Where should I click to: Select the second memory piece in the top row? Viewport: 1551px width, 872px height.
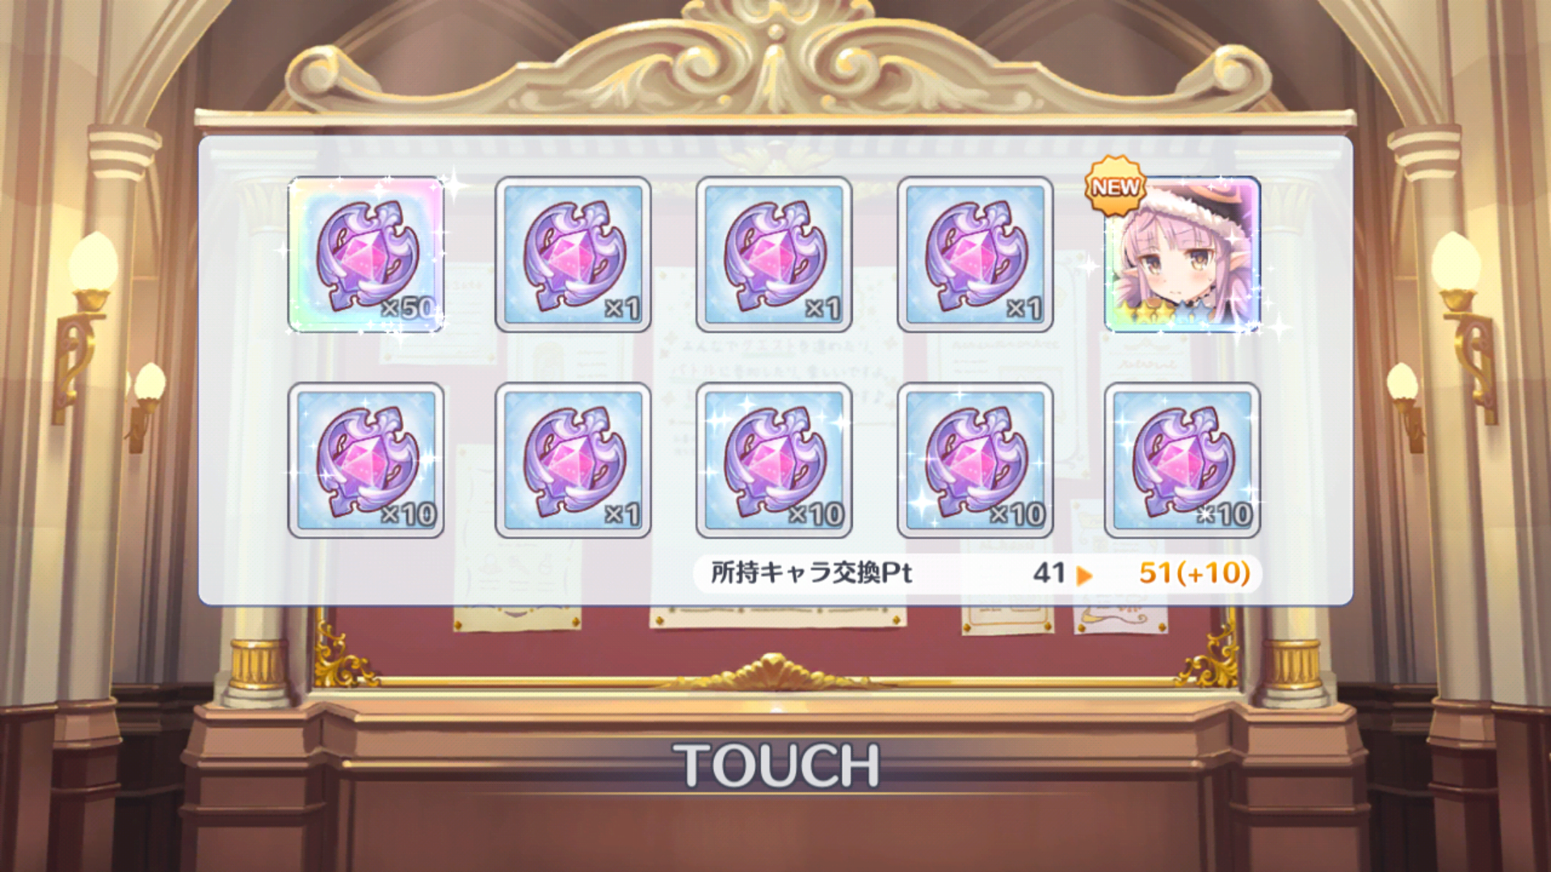pos(573,254)
